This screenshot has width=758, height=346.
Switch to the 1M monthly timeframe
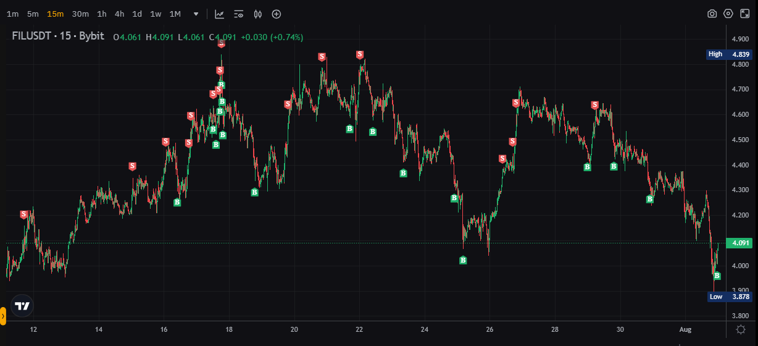coord(175,14)
